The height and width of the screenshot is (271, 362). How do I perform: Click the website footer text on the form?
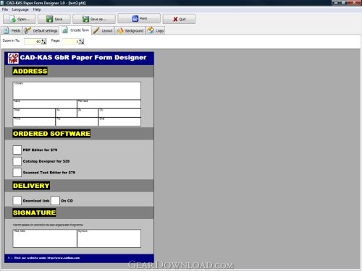pyautogui.click(x=47, y=258)
